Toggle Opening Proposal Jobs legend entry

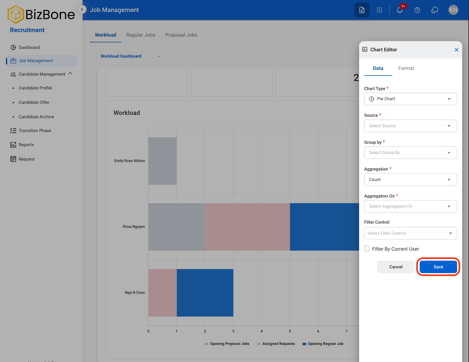[227, 344]
